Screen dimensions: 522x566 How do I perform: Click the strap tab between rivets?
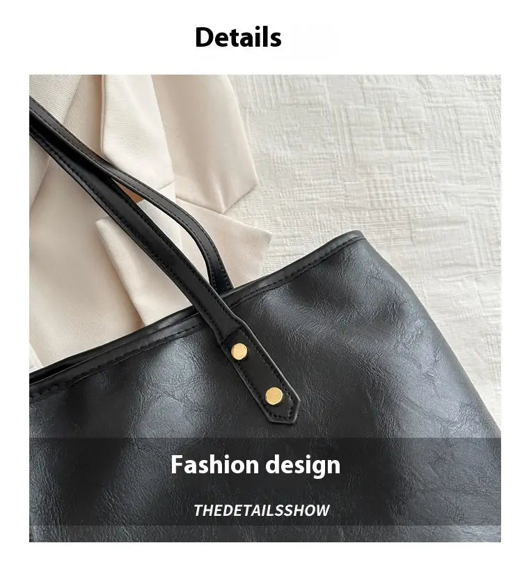tap(257, 373)
